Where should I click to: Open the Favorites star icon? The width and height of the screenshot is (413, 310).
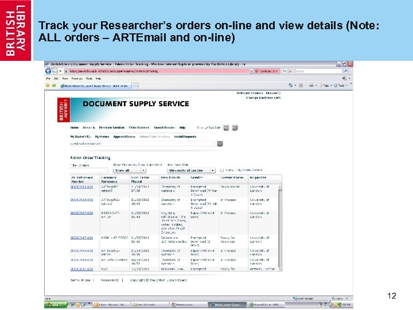pyautogui.click(x=48, y=86)
